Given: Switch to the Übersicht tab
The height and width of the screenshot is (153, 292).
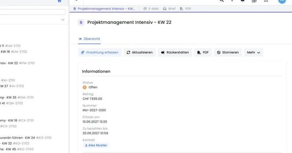Looking at the screenshot, I should point(90,39).
